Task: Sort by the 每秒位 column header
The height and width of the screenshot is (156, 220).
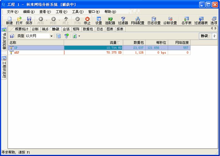Action: point(157,43)
